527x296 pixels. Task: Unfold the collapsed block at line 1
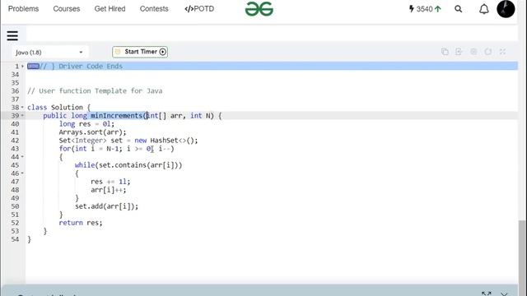22,66
